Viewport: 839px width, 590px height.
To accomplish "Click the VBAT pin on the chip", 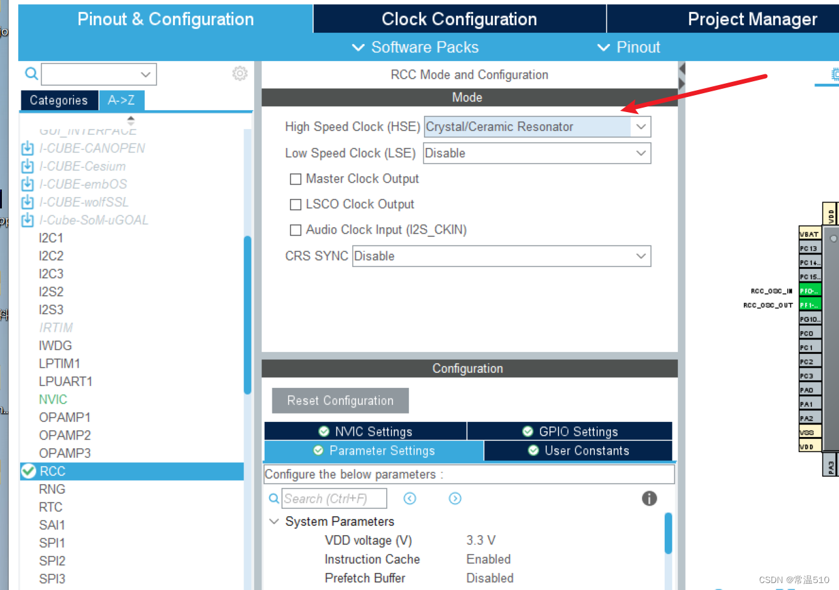I will pos(810,234).
